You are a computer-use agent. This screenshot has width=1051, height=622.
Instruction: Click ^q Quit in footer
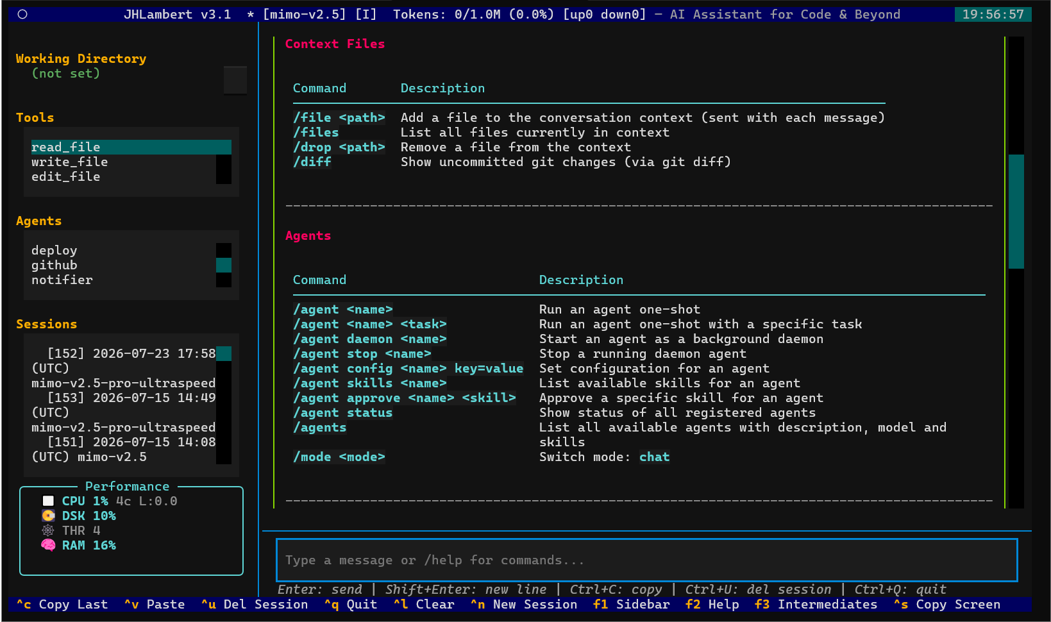(x=351, y=604)
